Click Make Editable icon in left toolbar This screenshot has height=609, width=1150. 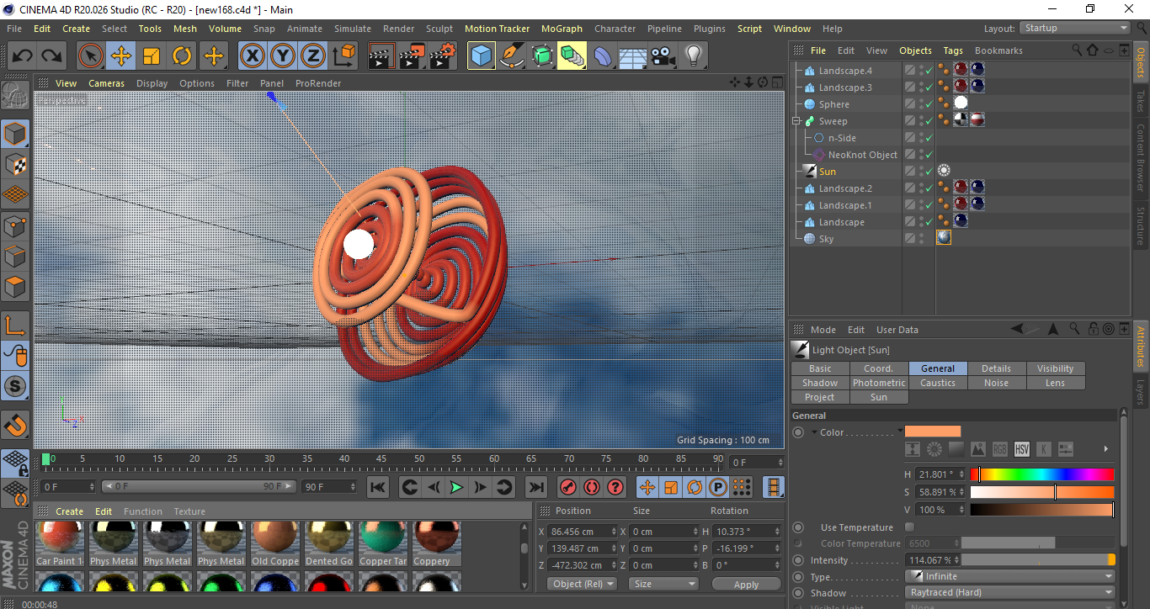[15, 96]
